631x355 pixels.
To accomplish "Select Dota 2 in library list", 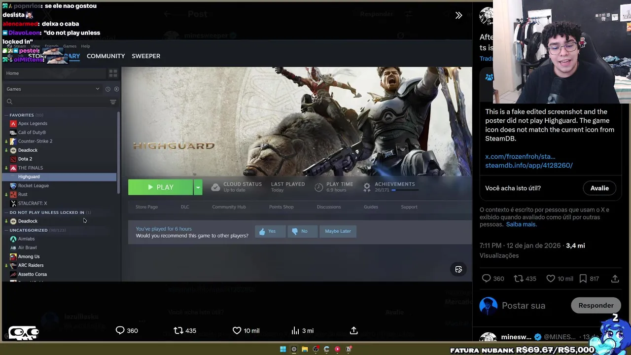I will pyautogui.click(x=25, y=159).
